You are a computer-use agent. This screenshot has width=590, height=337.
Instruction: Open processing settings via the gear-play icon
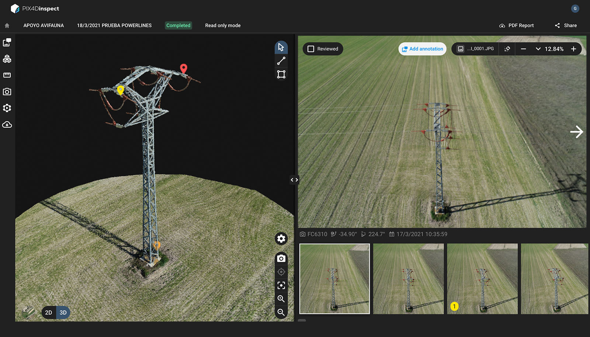point(7,108)
